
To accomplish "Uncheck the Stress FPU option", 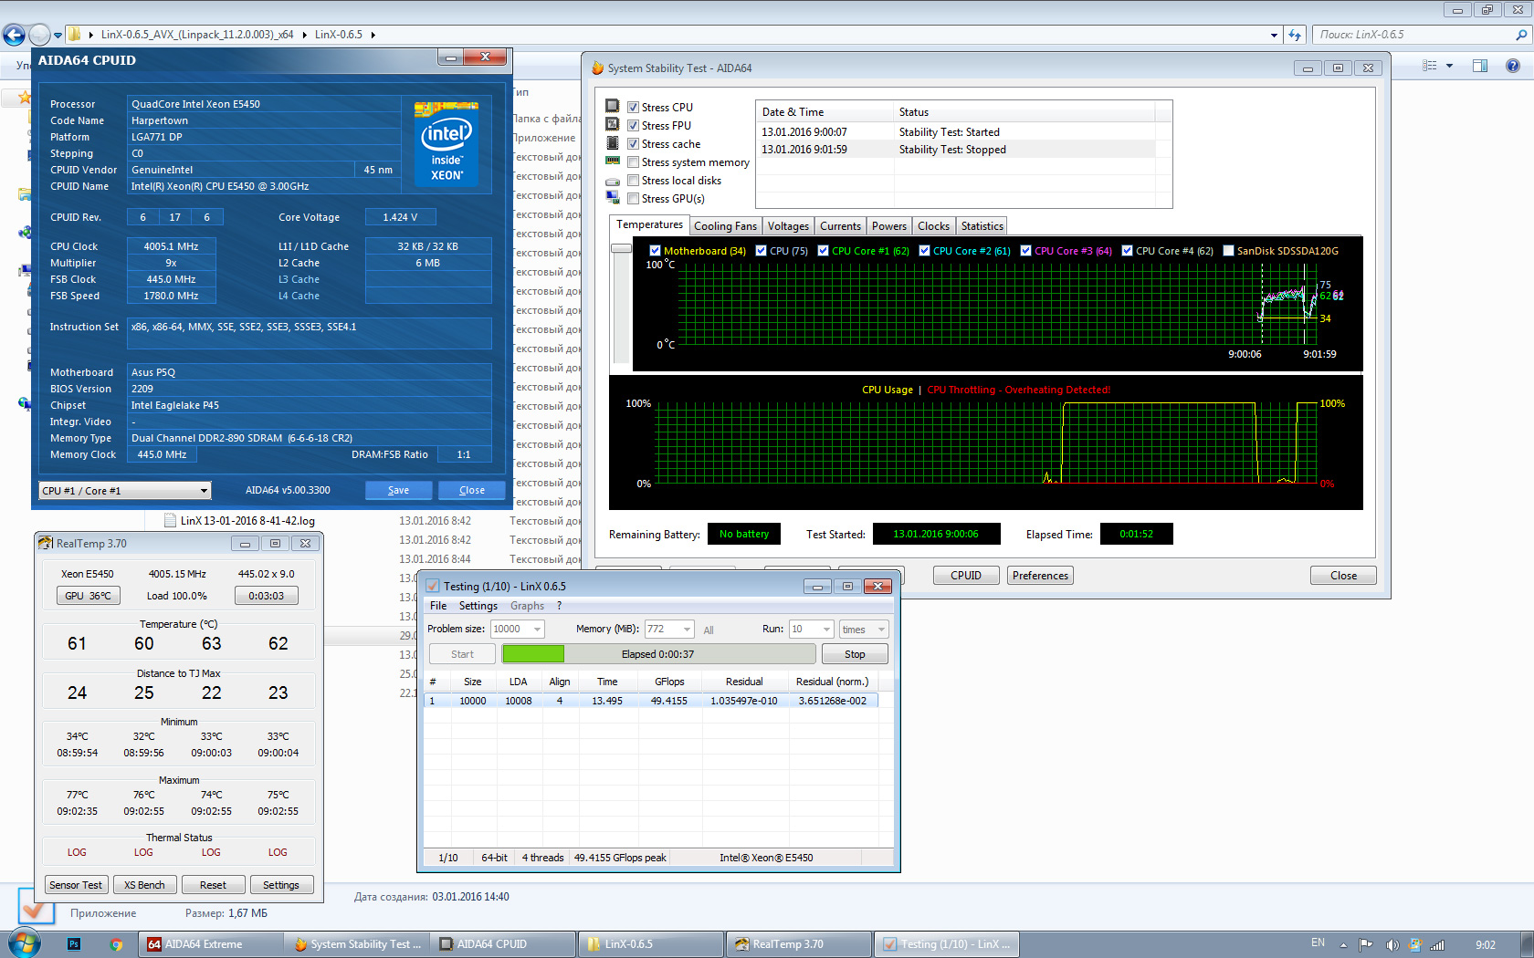I will point(633,126).
